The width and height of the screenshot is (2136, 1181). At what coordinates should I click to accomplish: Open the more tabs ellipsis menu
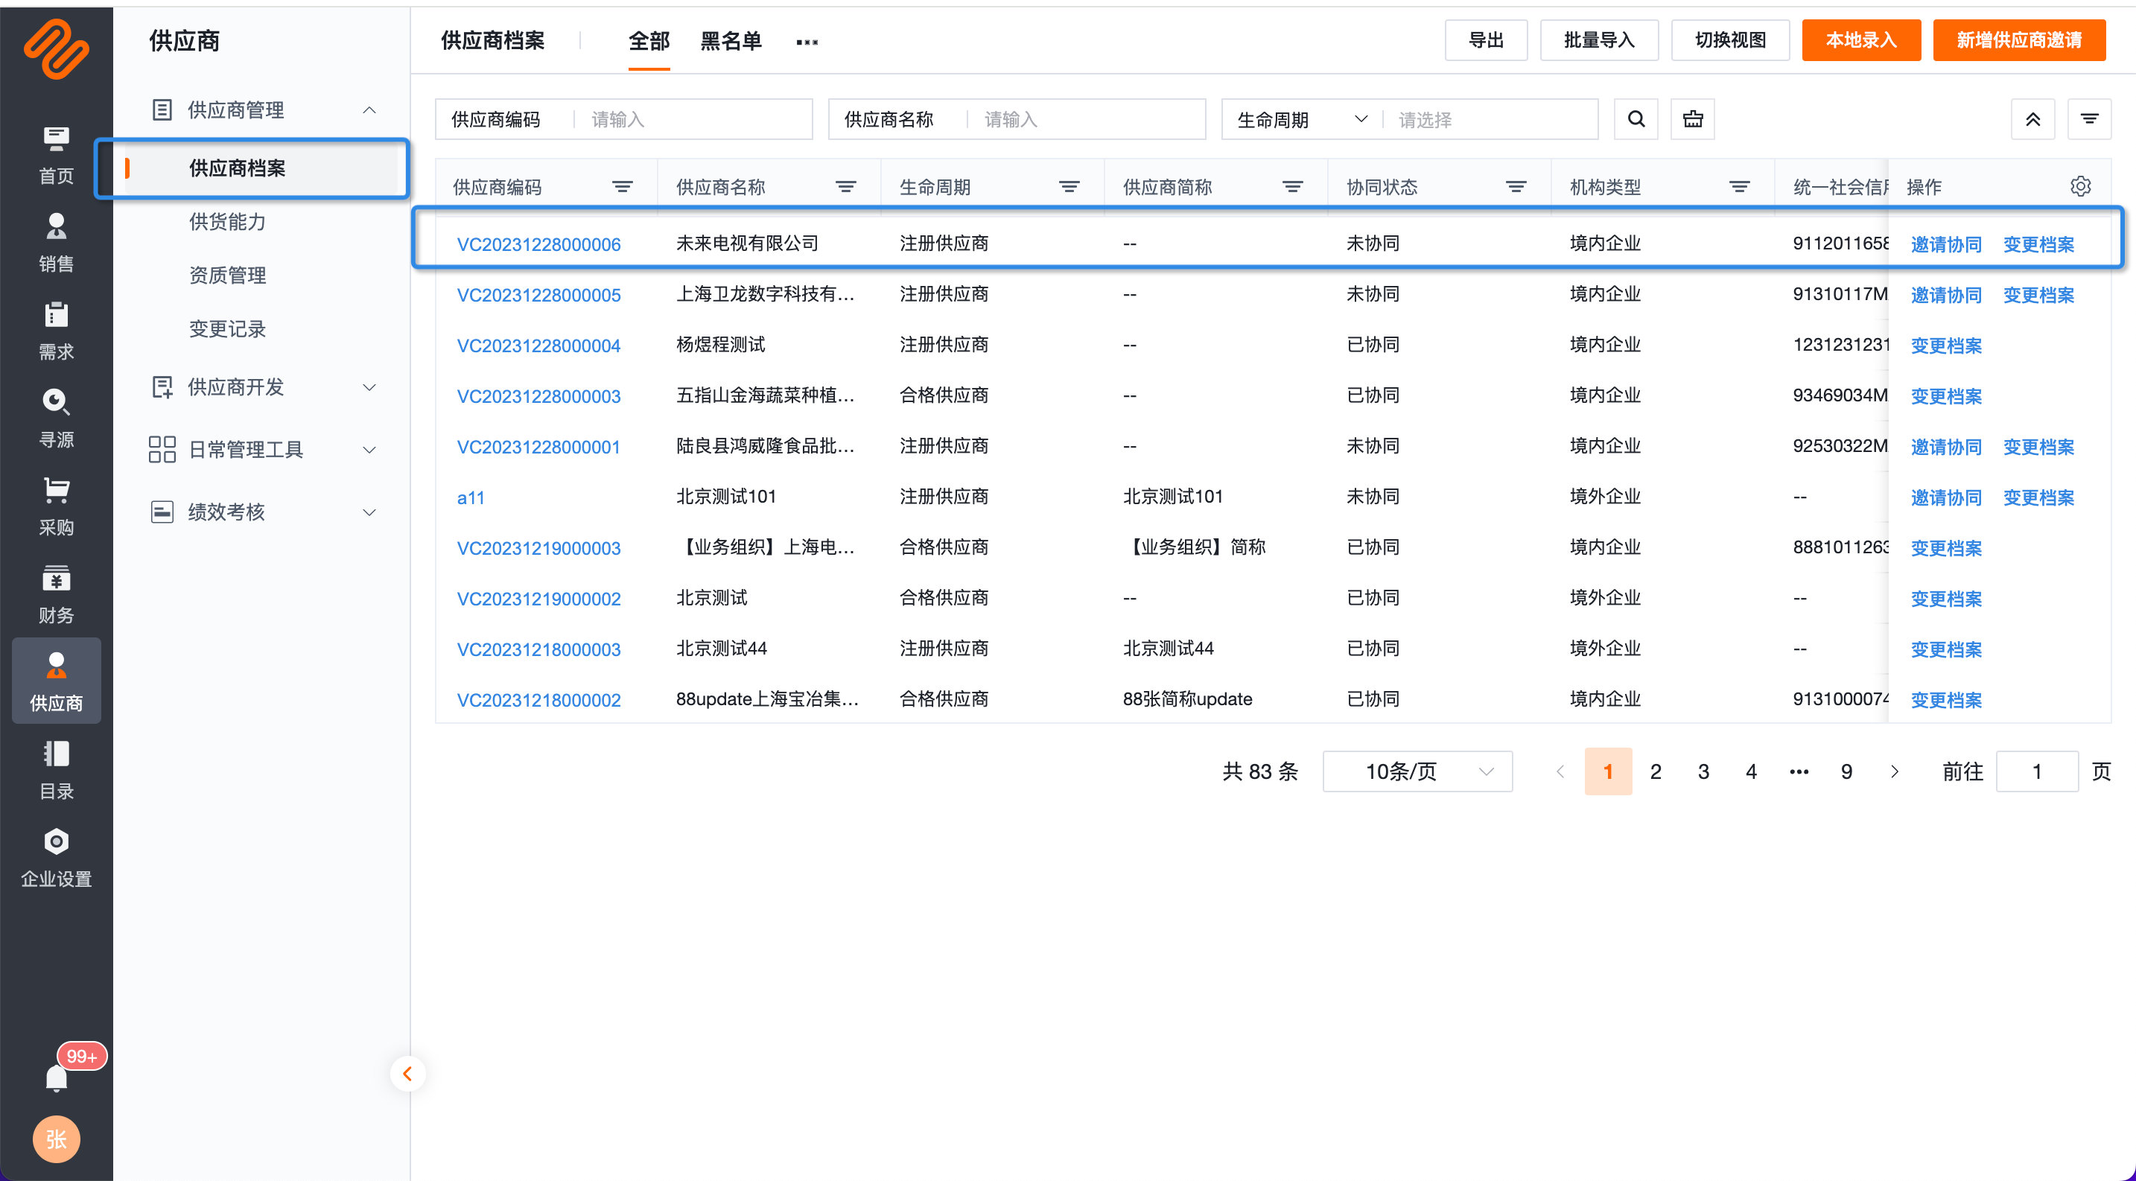tap(807, 42)
